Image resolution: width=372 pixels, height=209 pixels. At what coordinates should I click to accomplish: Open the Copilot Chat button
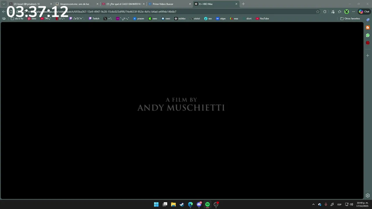point(364,12)
